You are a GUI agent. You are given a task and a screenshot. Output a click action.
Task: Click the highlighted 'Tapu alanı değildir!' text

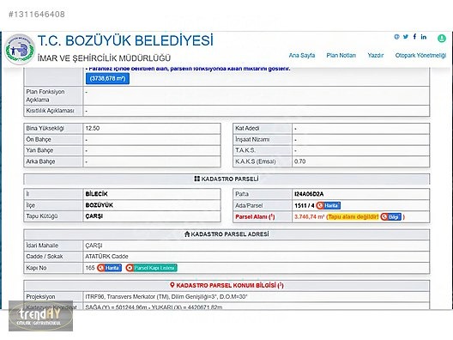[353, 217]
